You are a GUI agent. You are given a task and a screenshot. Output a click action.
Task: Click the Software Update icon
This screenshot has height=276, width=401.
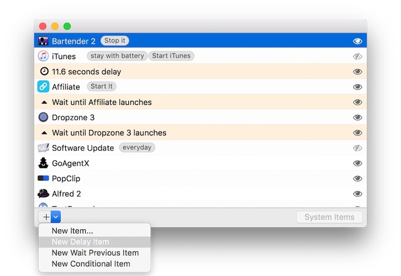point(43,148)
